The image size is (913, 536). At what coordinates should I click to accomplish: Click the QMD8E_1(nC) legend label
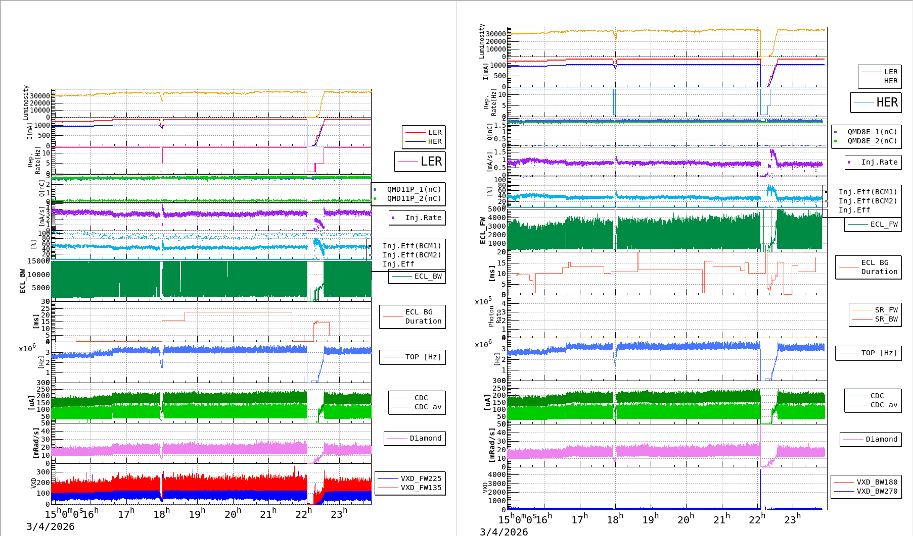pos(872,132)
